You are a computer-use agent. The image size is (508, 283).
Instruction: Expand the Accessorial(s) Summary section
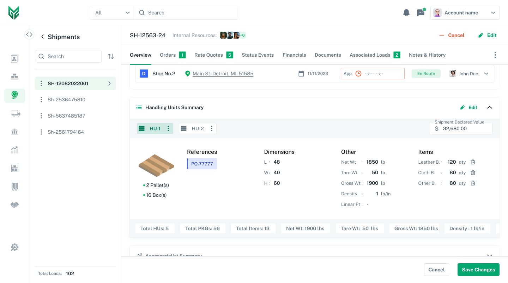coord(490,256)
